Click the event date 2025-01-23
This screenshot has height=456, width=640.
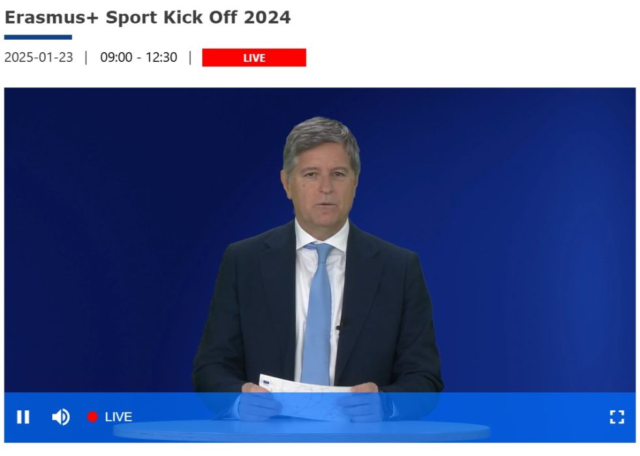pos(38,57)
